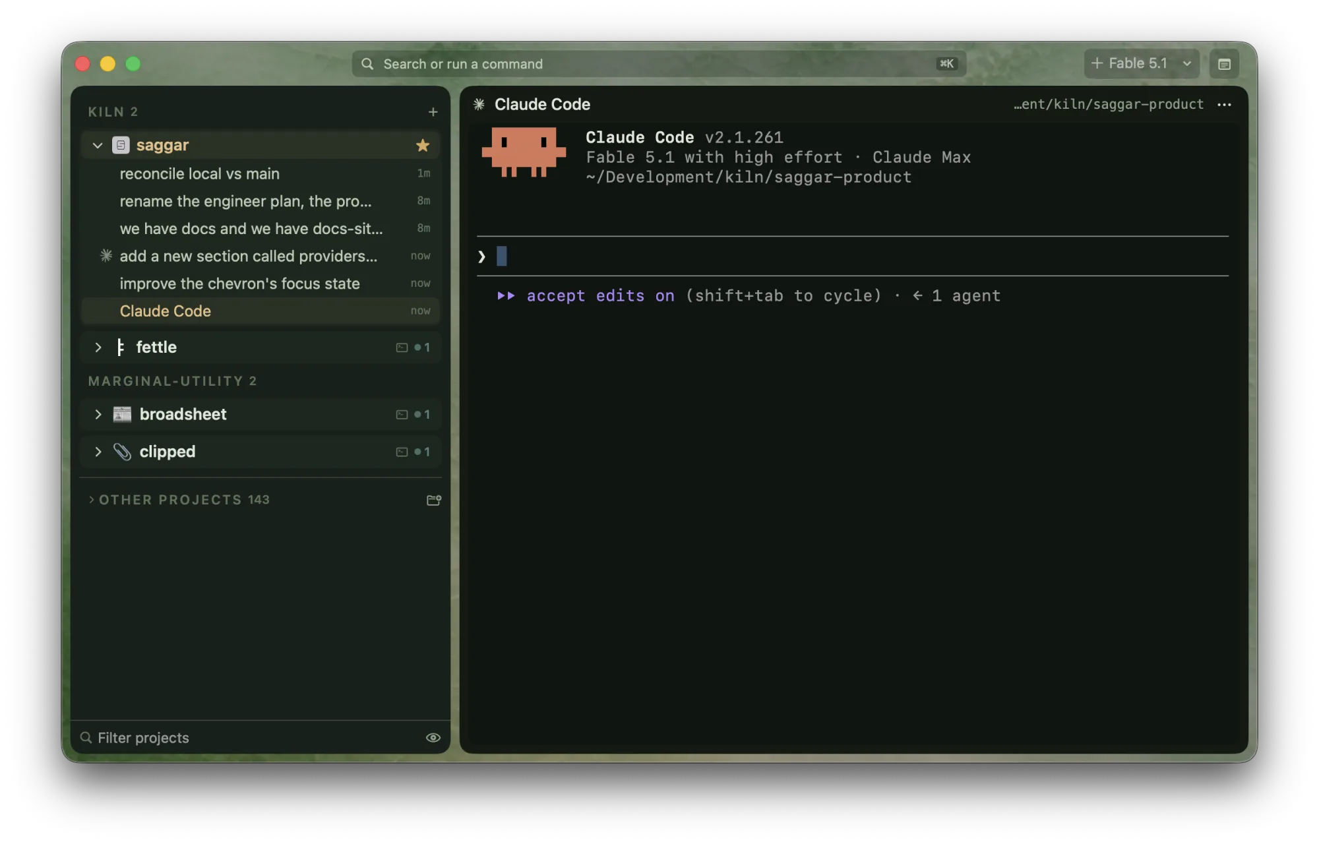Open the three-dots menu in Claude Code panel
This screenshot has height=844, width=1319.
(x=1225, y=105)
